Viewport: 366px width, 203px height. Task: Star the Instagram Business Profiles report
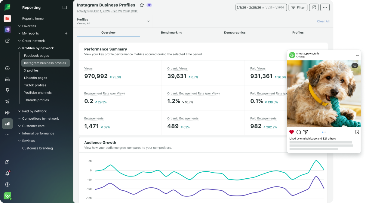coord(142,5)
